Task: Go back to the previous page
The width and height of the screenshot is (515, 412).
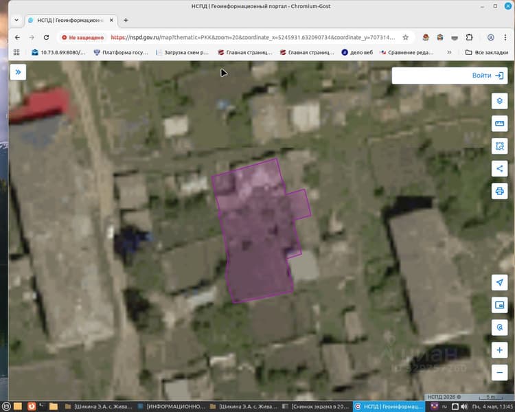Action: tap(17, 38)
